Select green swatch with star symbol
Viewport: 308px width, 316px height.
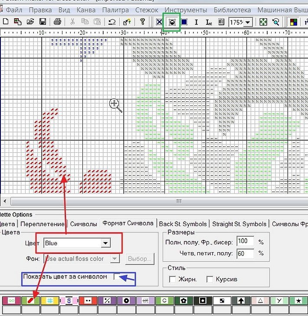[x=298, y=301]
